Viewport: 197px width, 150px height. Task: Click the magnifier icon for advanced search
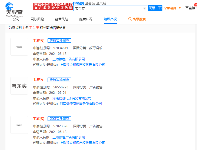(130, 19)
